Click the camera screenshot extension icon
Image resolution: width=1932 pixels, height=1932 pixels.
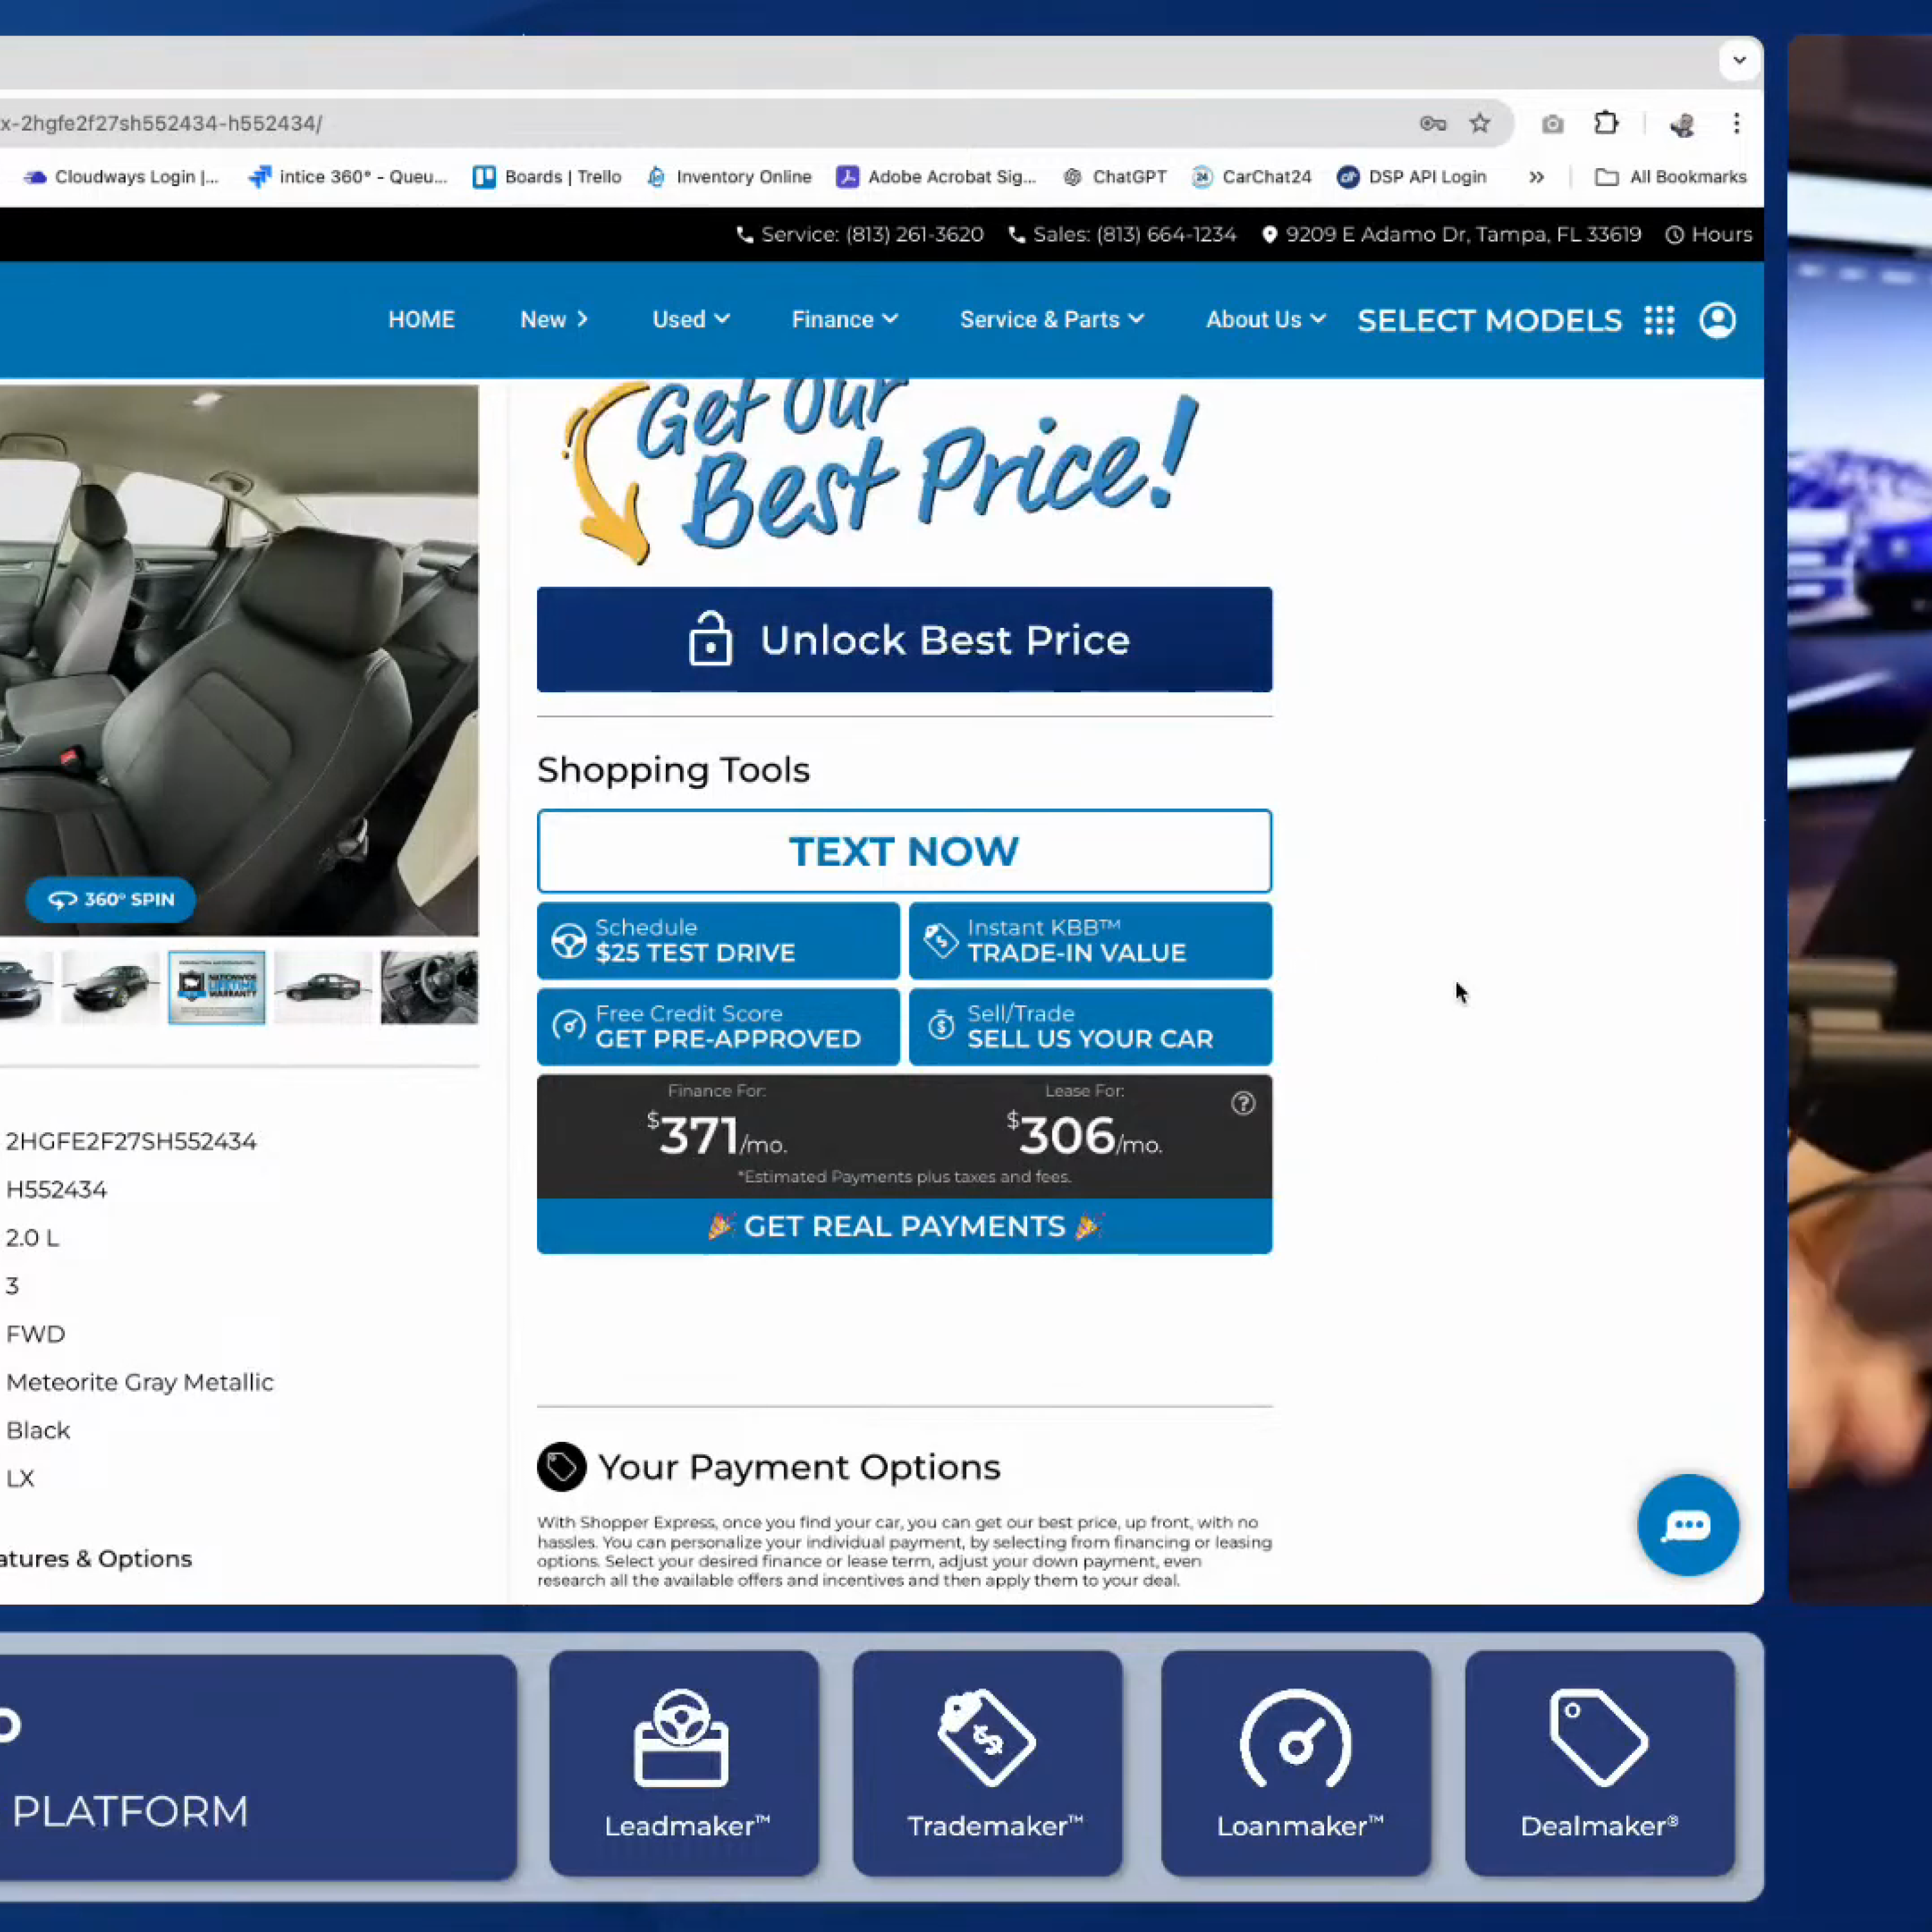pos(1552,124)
